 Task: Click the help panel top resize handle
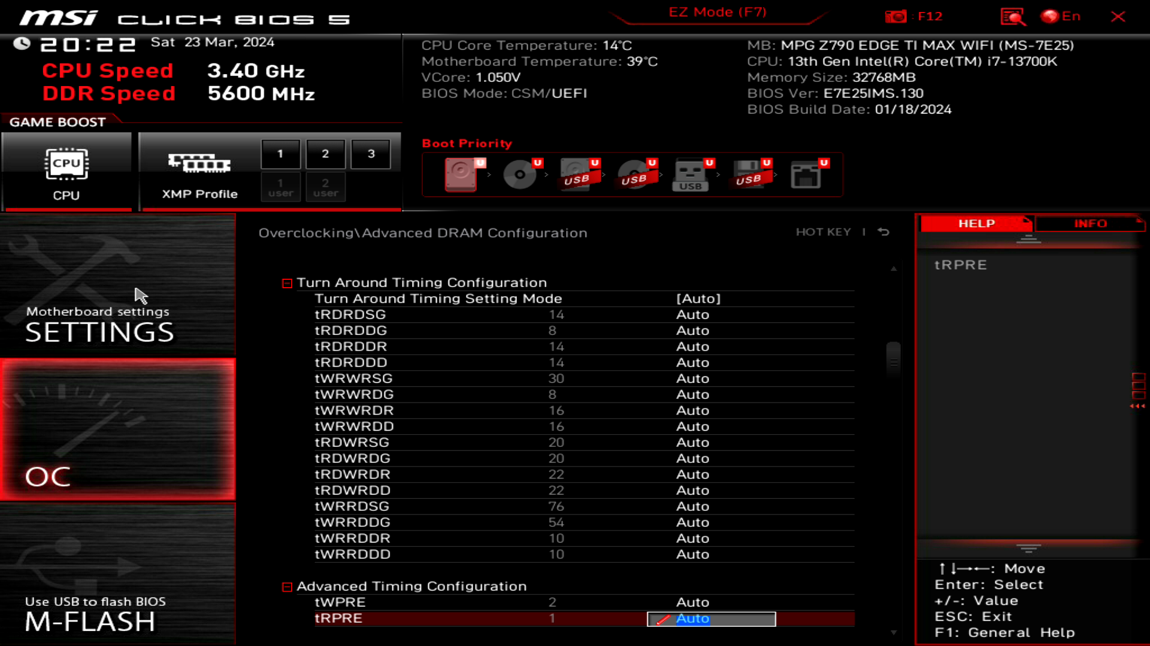point(1028,239)
